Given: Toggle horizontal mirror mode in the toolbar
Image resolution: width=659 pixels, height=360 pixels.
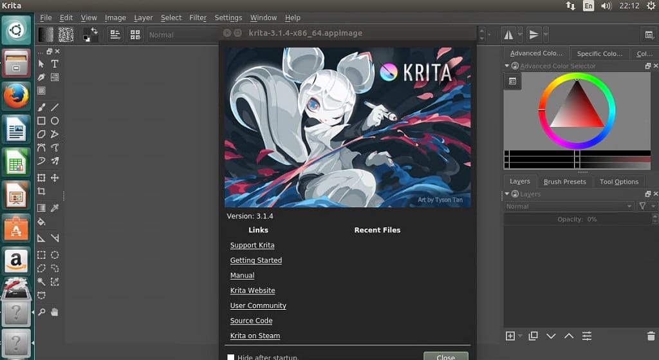Looking at the screenshot, I should pyautogui.click(x=508, y=35).
